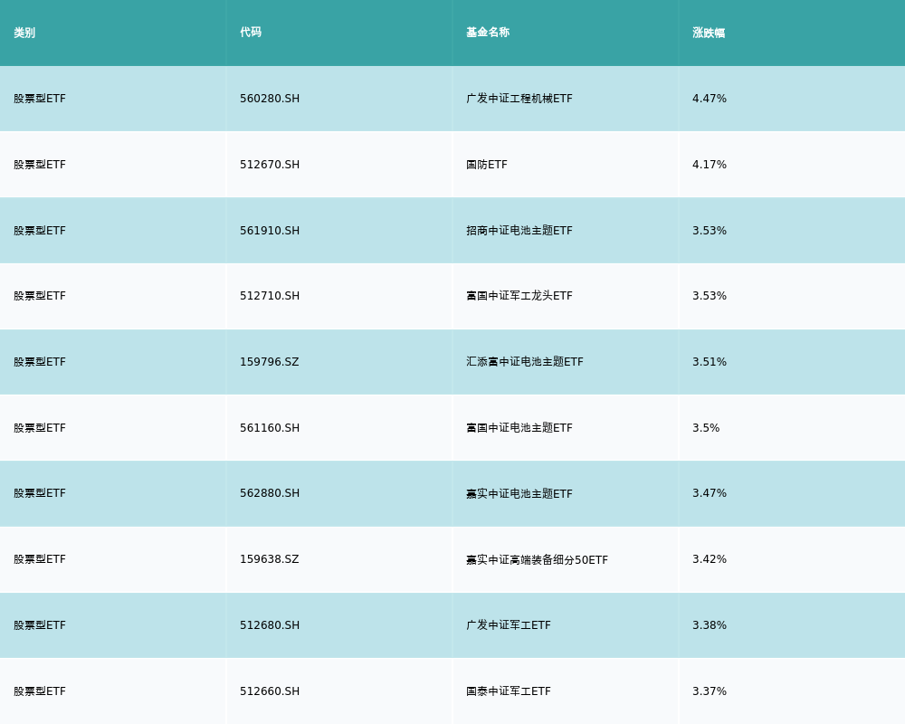
Task: Select fund code 512670.SH
Action: click(270, 165)
